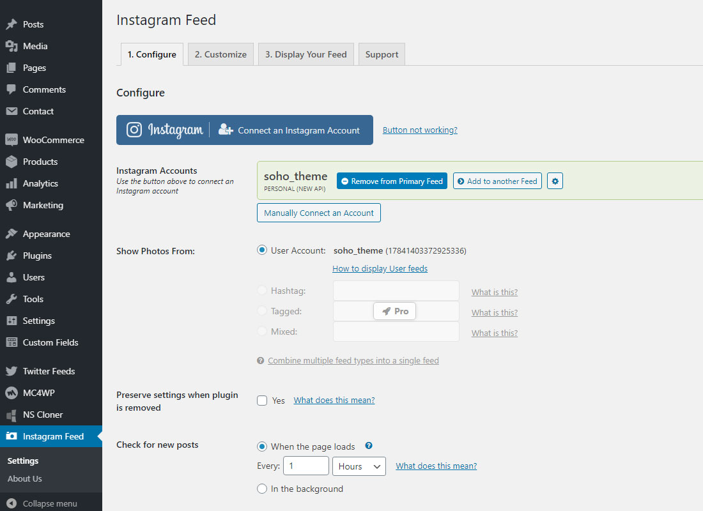The height and width of the screenshot is (511, 703).
Task: Click the NS Cloner icon
Action: tap(12, 415)
